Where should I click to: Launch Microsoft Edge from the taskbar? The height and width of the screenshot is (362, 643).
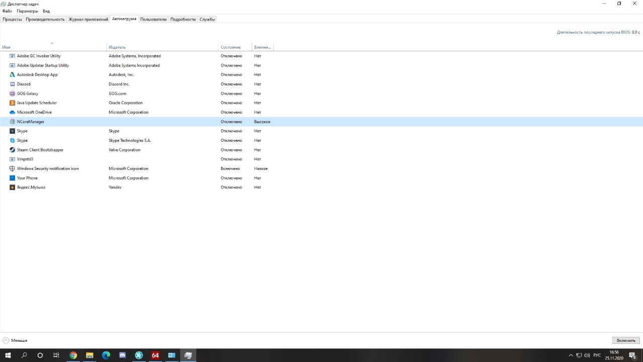coord(106,355)
